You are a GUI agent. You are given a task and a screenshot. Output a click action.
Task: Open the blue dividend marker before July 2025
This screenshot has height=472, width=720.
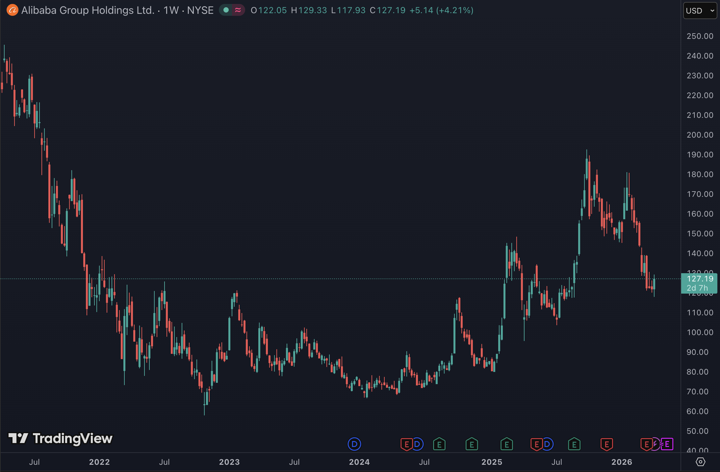(x=547, y=444)
